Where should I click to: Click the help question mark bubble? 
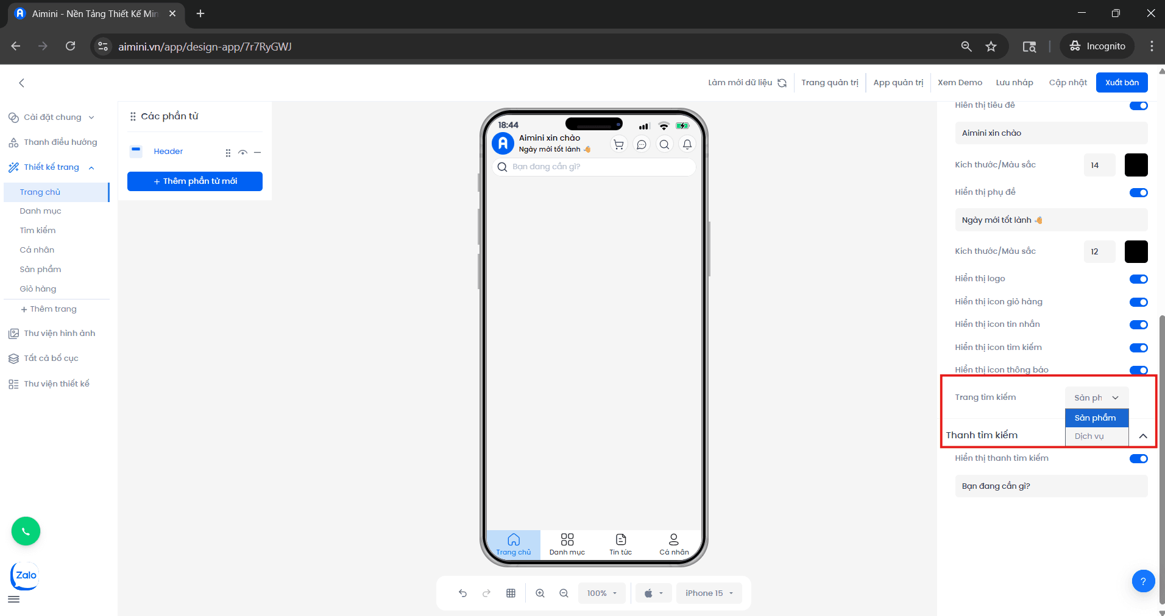(1143, 581)
